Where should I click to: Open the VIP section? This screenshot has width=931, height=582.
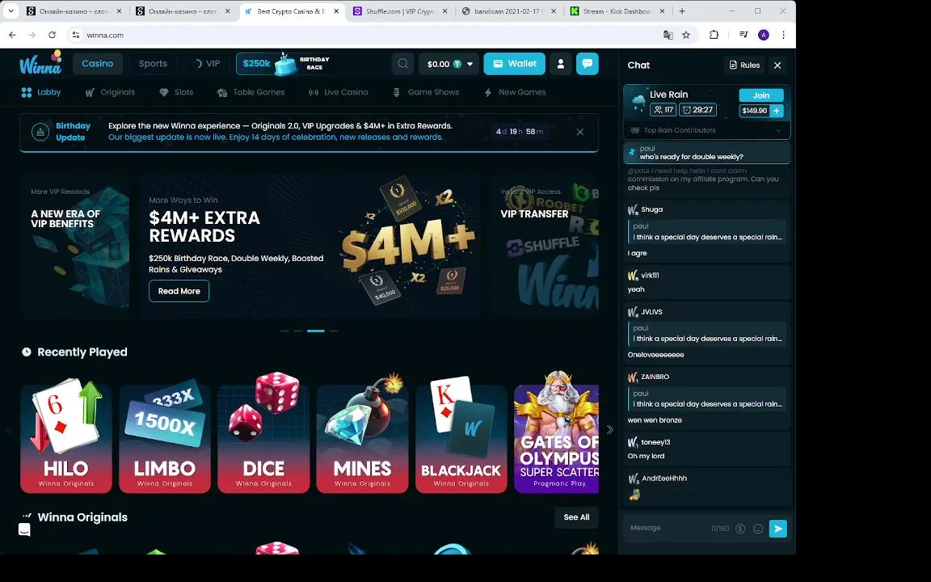(207, 64)
